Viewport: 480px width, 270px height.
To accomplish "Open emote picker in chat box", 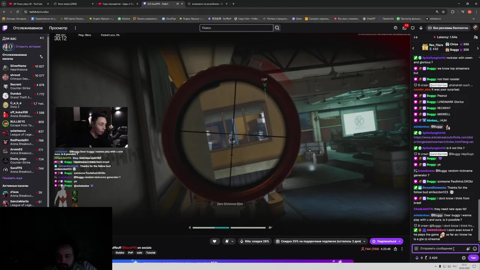I will tap(475, 249).
